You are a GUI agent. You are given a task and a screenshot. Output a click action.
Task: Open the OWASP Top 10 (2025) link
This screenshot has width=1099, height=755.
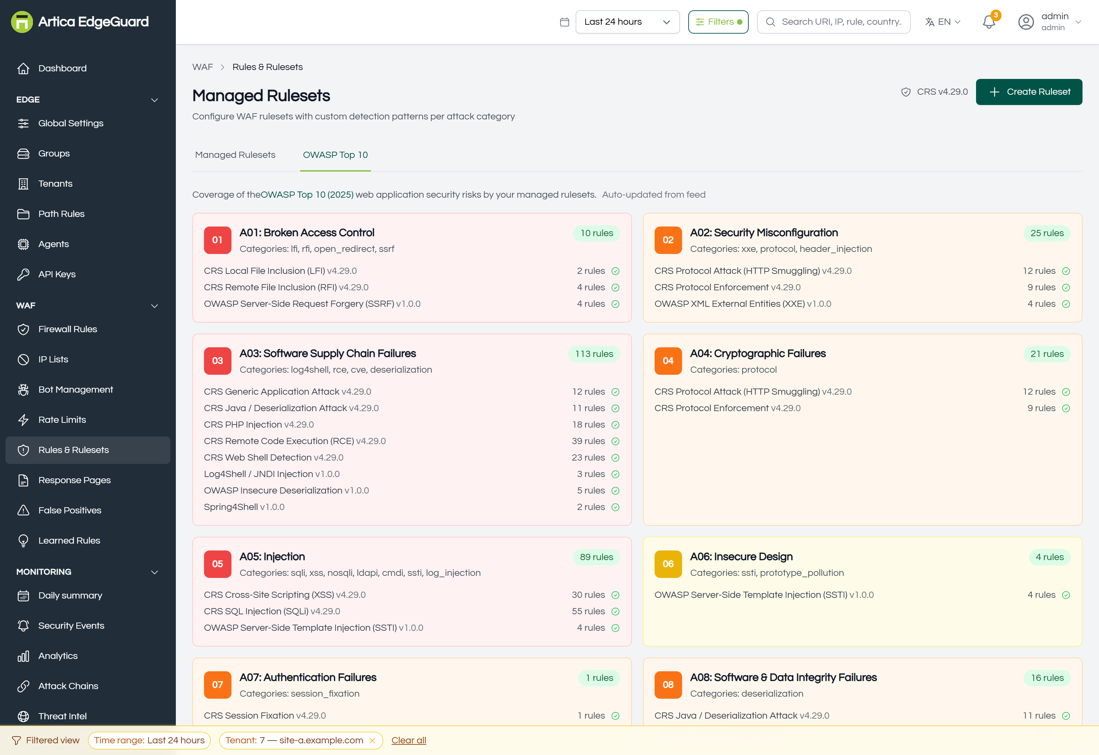pyautogui.click(x=307, y=195)
